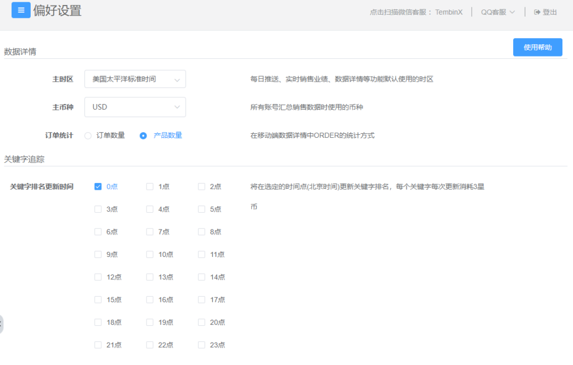Click the 偏好设置 page title
The width and height of the screenshot is (573, 365).
(x=58, y=11)
